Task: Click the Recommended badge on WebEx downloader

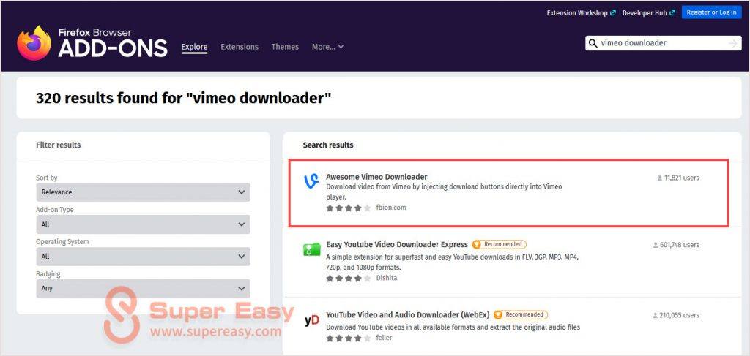Action: (x=521, y=315)
